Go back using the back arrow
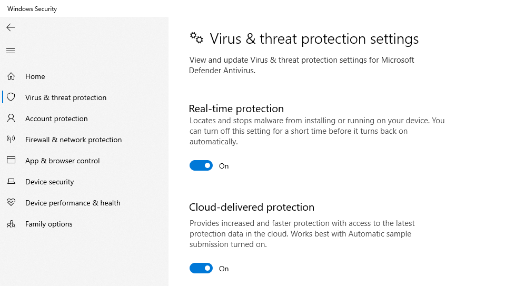This screenshot has width=525, height=286. [x=11, y=27]
